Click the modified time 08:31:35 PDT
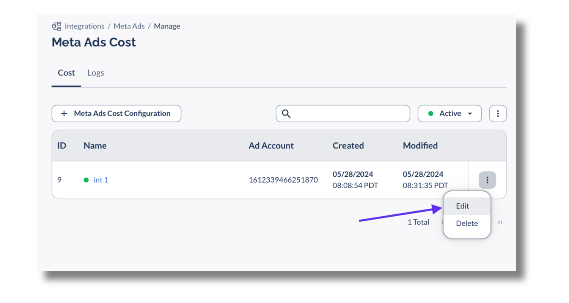Viewport: 569px width, 303px height. [x=425, y=186]
